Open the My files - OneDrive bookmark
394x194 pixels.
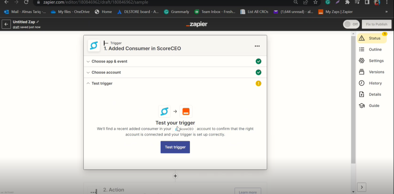click(x=70, y=12)
